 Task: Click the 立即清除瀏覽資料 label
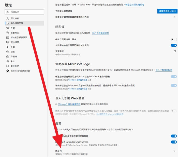pos(64,11)
